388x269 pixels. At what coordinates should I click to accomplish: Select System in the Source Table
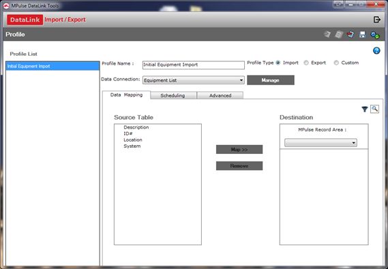(132, 146)
